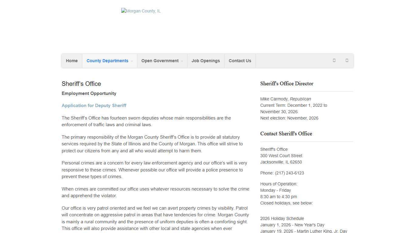Open the County Departments menu
This screenshot has height=233, width=415.
(107, 61)
